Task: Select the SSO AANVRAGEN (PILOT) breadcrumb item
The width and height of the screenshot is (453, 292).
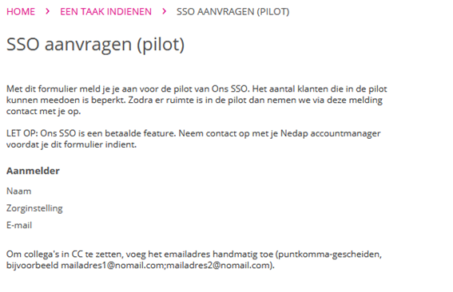Action: (232, 11)
